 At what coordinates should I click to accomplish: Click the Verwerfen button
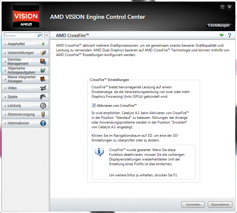click(x=193, y=204)
